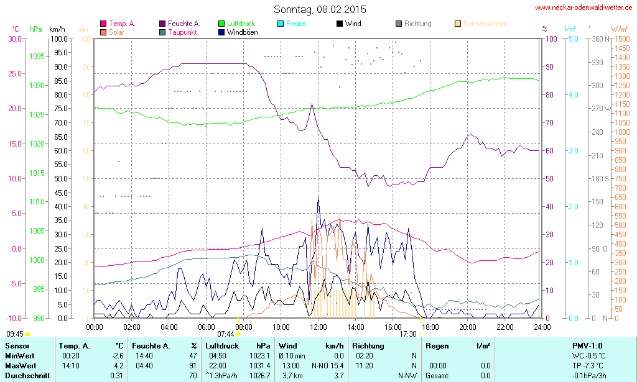The height and width of the screenshot is (382, 637).
Task: Select the Durchschnitt row label
Action: [x=26, y=376]
